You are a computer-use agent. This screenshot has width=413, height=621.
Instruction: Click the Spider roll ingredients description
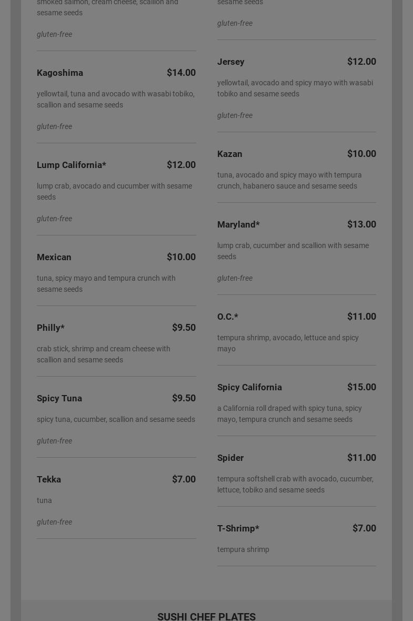tap(295, 484)
